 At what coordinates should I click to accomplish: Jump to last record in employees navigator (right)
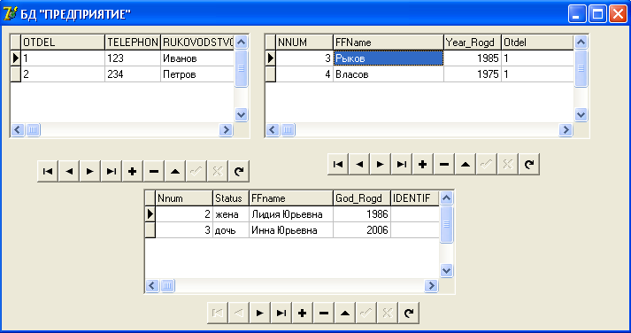click(402, 164)
